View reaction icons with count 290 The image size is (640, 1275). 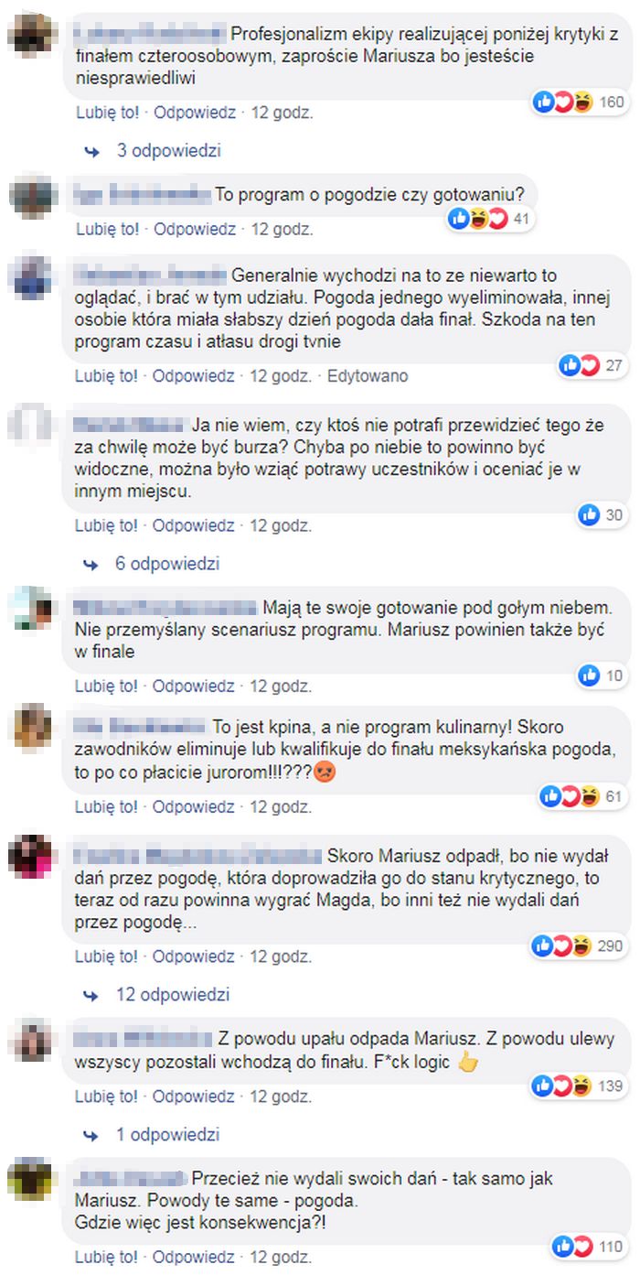pos(580,945)
